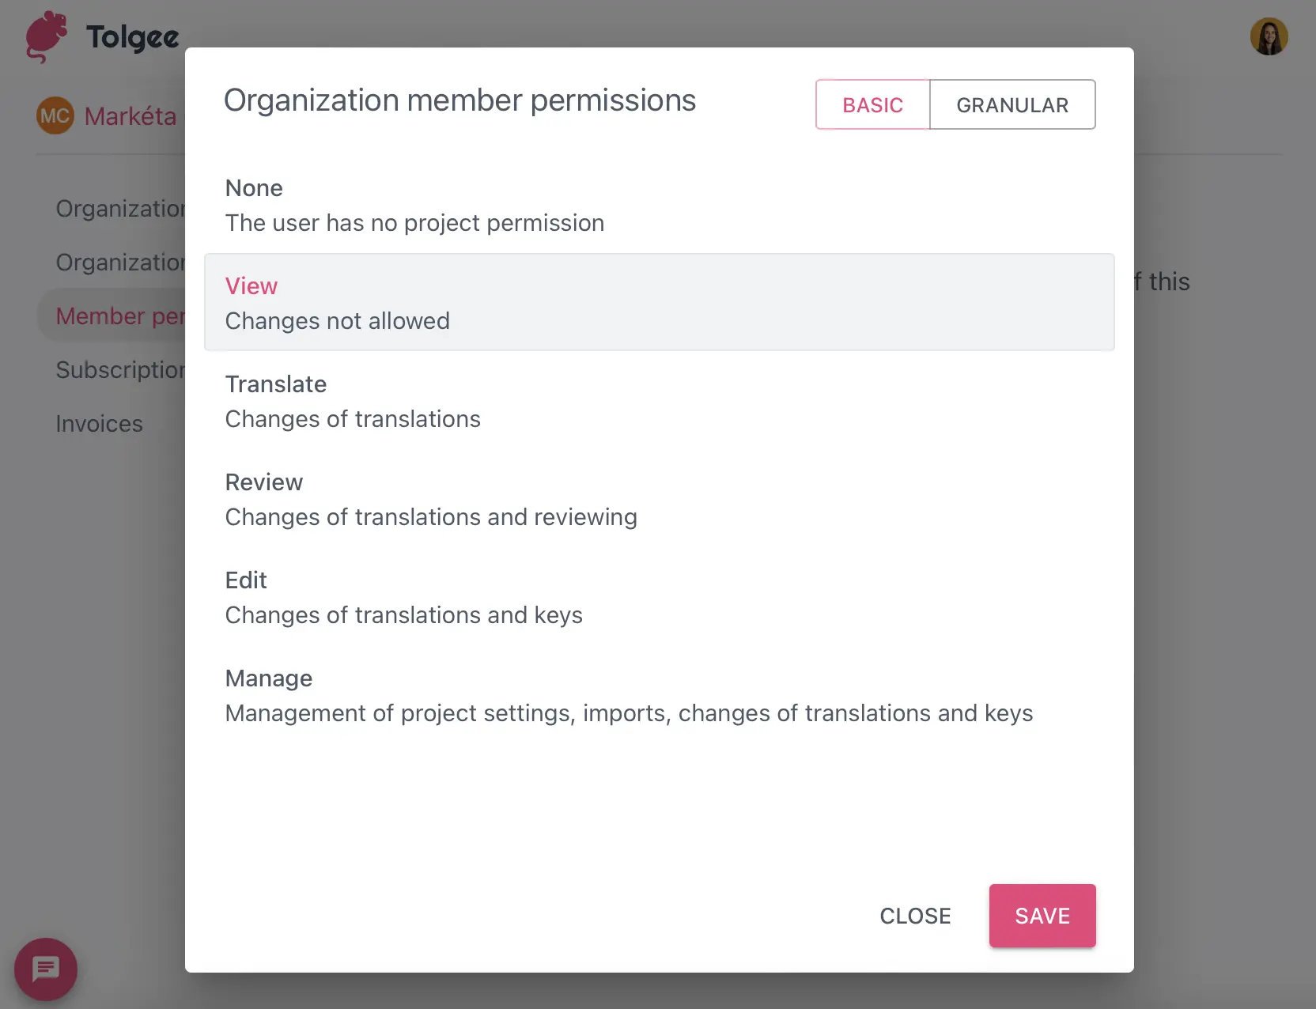Click the Markéta organization name
This screenshot has width=1316, height=1009.
pyautogui.click(x=130, y=115)
